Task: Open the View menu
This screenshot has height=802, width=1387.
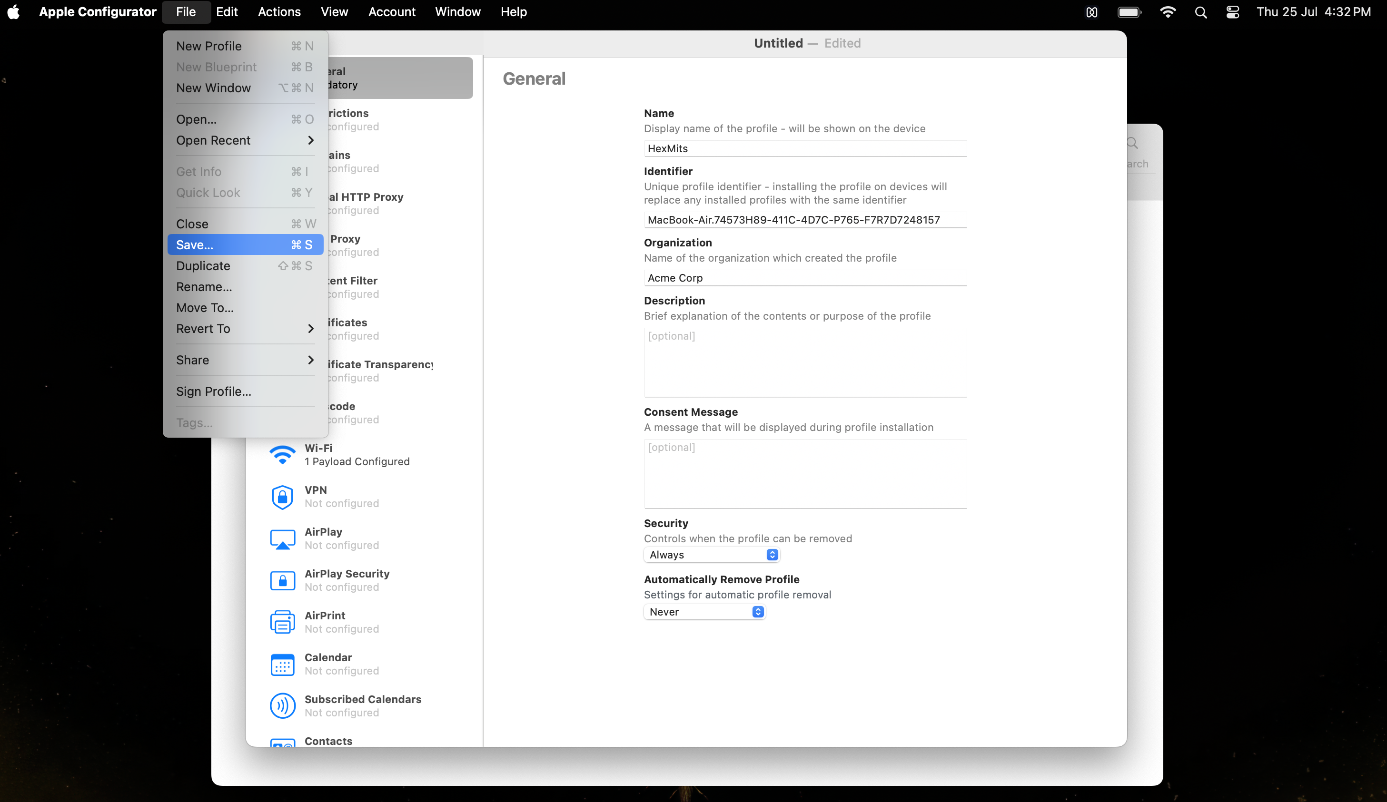Action: [334, 11]
